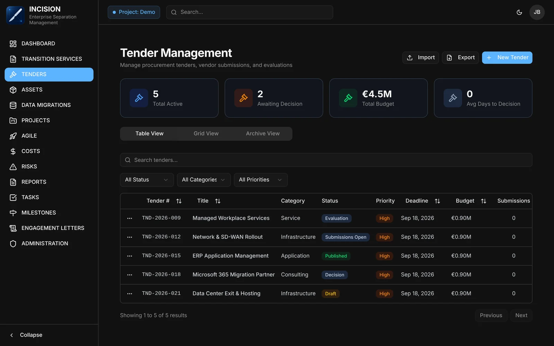The width and height of the screenshot is (554, 346).
Task: Open the Assets section
Action: (x=49, y=90)
